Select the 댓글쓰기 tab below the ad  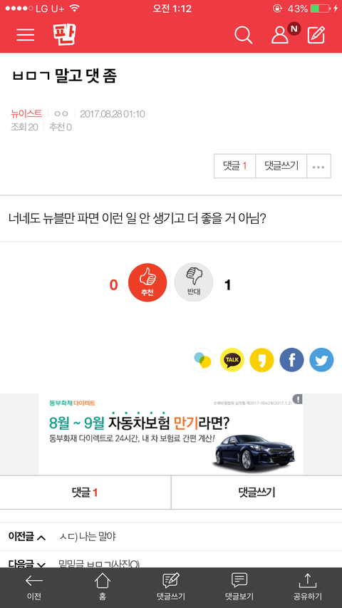(x=256, y=493)
